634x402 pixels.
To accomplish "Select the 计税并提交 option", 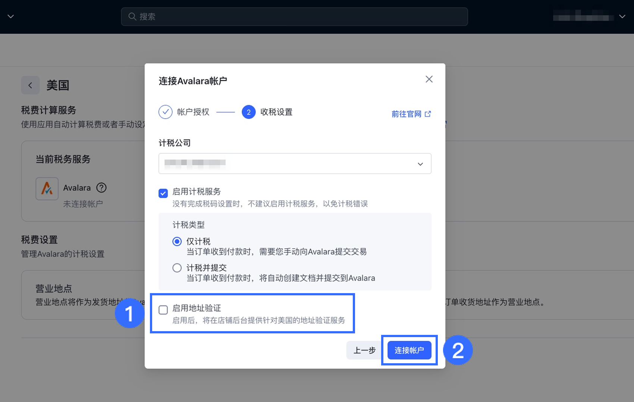I will (177, 267).
